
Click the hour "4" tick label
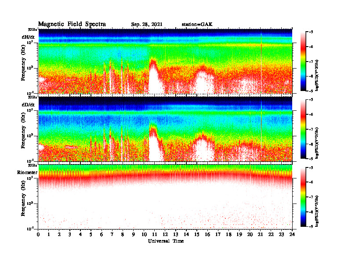(x=80, y=235)
